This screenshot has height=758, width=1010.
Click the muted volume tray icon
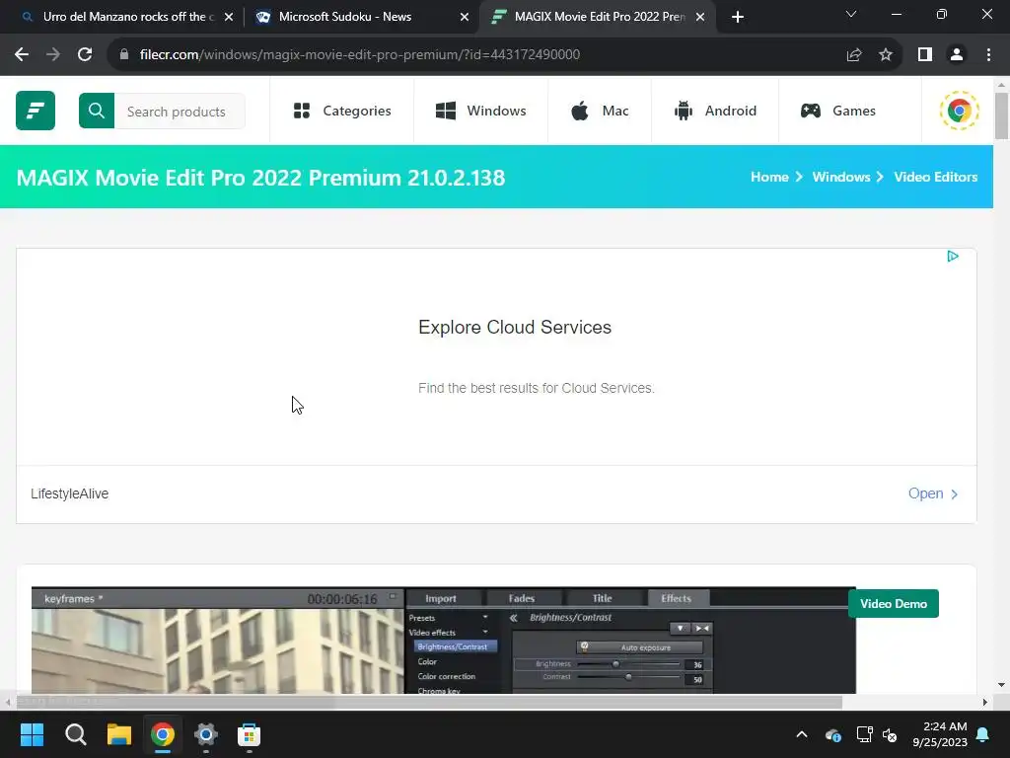point(890,734)
